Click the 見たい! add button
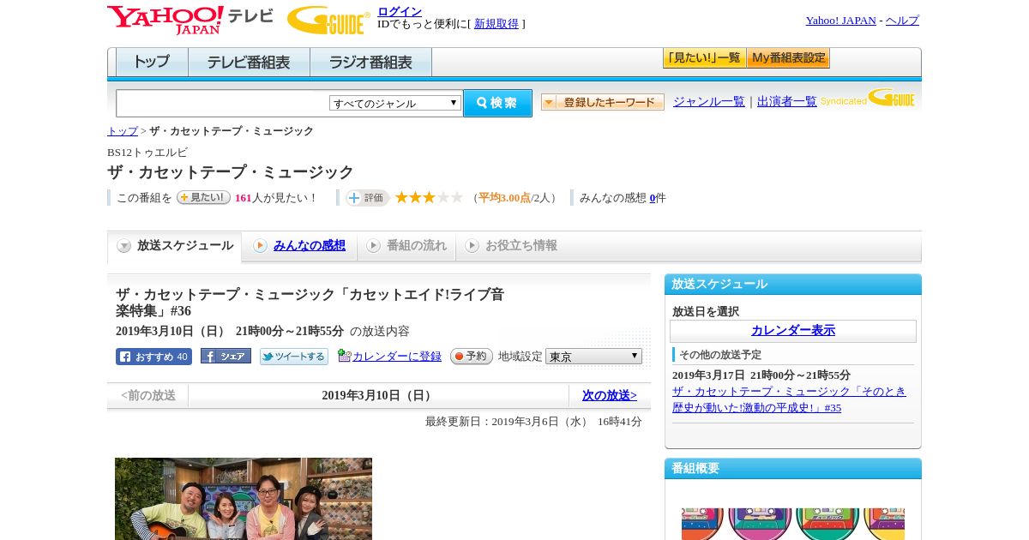Viewport: 1029px width, 540px height. 203,197
